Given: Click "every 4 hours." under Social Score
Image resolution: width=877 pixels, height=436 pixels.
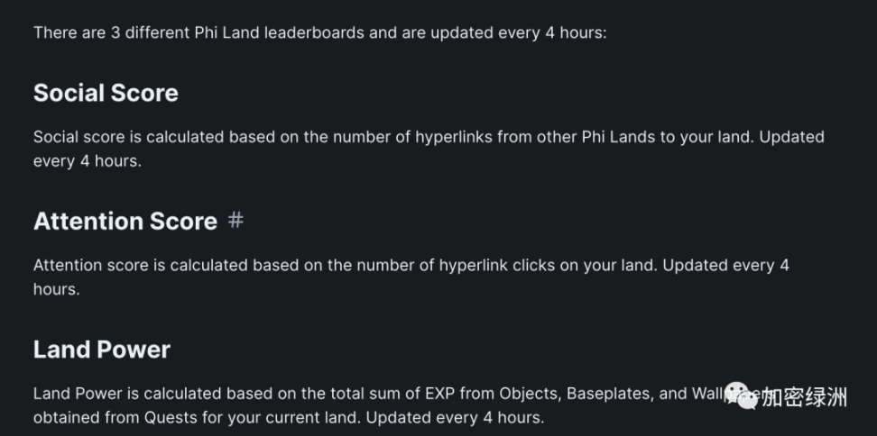Looking at the screenshot, I should point(88,161).
